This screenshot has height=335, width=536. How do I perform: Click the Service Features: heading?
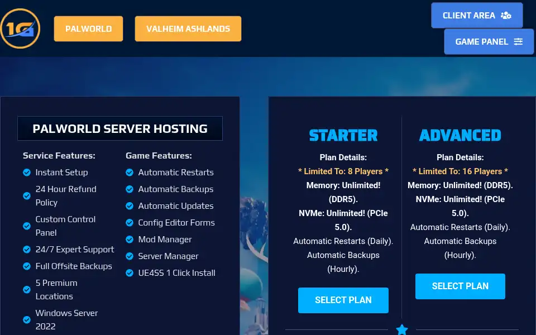[x=59, y=156]
